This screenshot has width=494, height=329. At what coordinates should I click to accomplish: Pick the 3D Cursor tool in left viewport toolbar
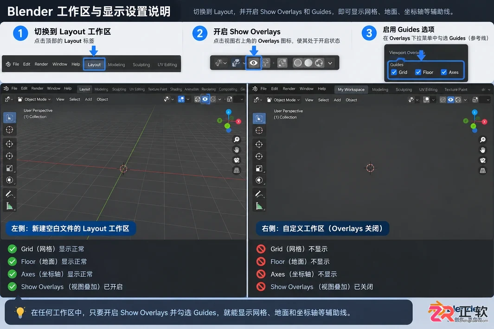coord(9,130)
